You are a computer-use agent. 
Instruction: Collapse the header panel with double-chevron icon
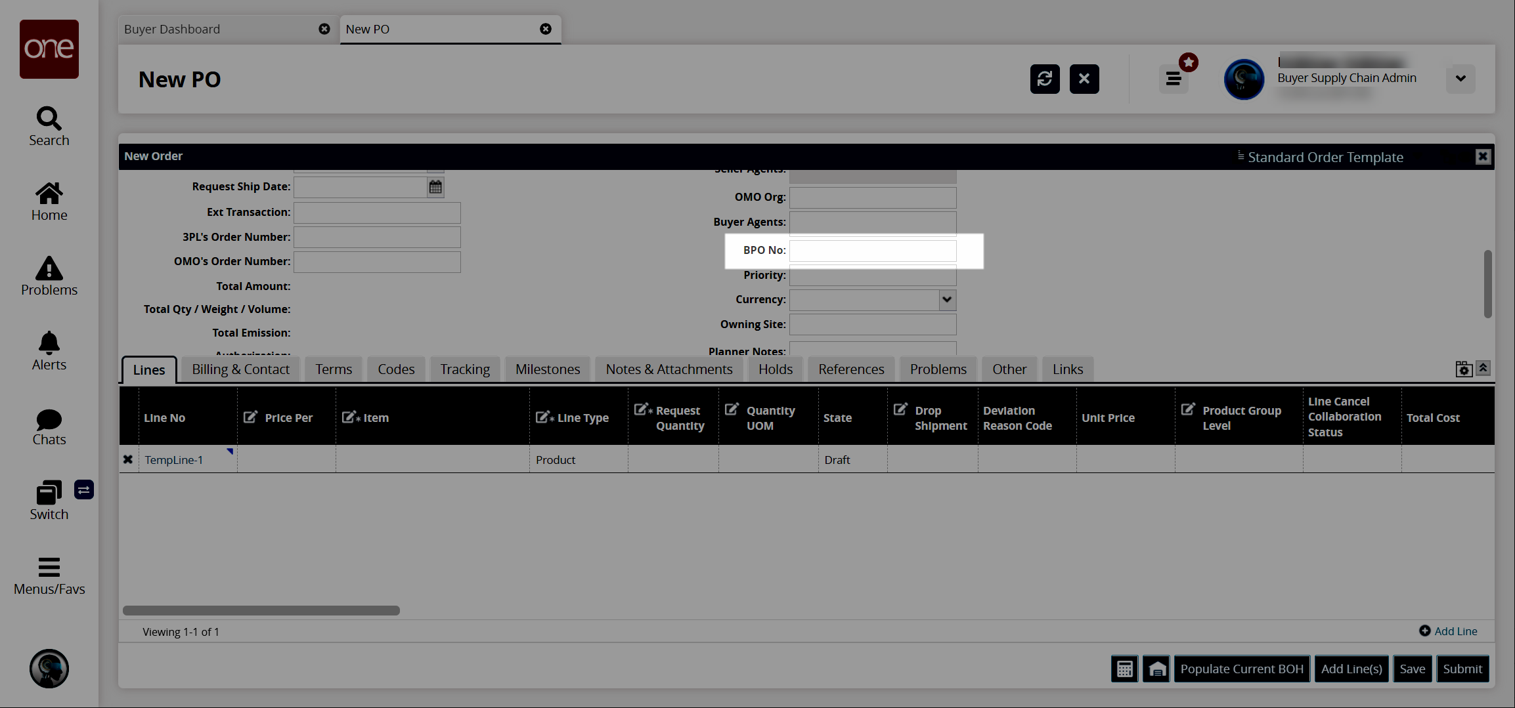coord(1483,368)
